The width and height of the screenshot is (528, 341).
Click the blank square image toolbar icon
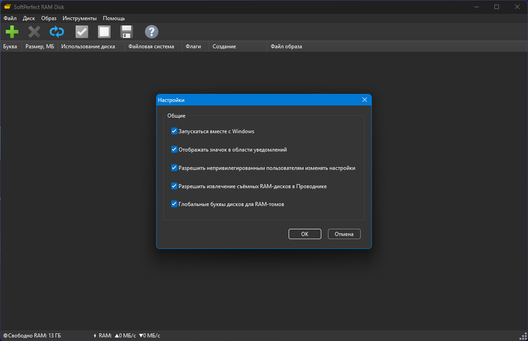point(104,32)
